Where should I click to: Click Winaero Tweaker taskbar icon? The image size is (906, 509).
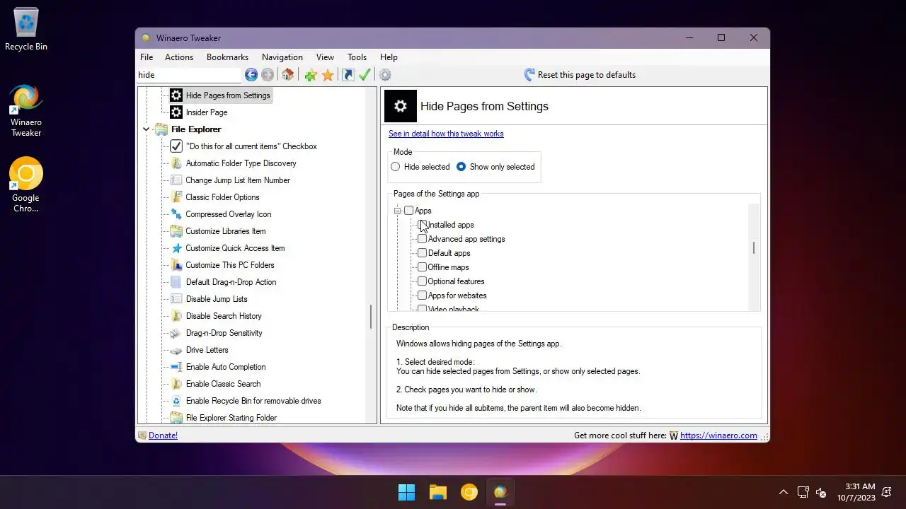click(x=500, y=492)
